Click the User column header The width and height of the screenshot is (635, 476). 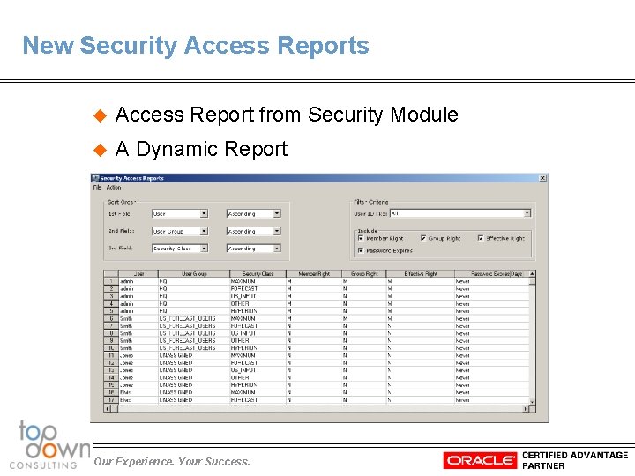click(x=138, y=274)
